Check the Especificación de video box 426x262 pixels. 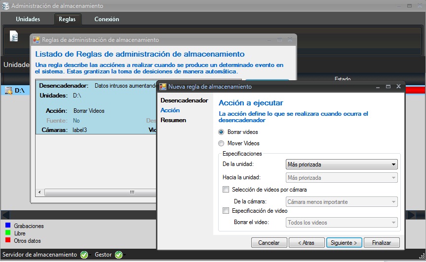click(226, 211)
